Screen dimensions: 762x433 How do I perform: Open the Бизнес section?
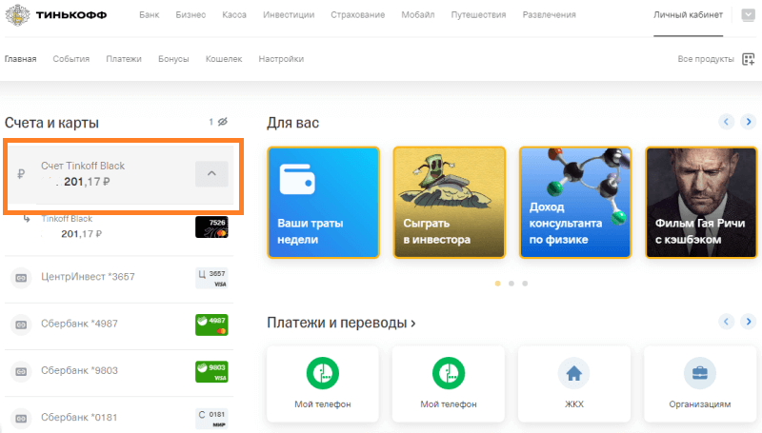[190, 15]
